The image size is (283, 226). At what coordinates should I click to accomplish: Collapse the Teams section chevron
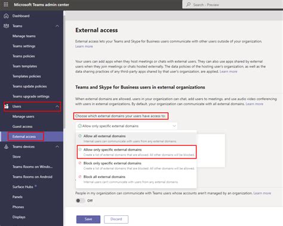[x=57, y=26]
